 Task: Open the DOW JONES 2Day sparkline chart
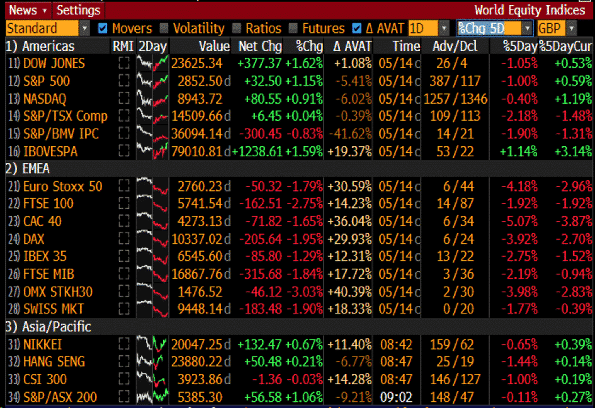[x=152, y=63]
